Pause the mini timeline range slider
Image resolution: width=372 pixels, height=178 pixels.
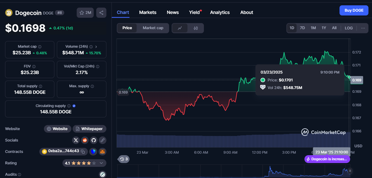(x=350, y=171)
